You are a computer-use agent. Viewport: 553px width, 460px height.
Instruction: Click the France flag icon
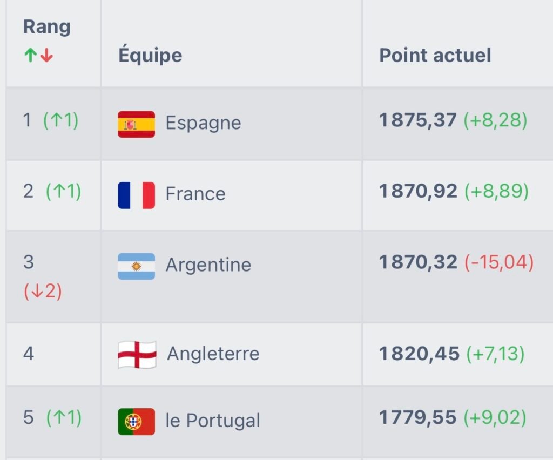[136, 194]
